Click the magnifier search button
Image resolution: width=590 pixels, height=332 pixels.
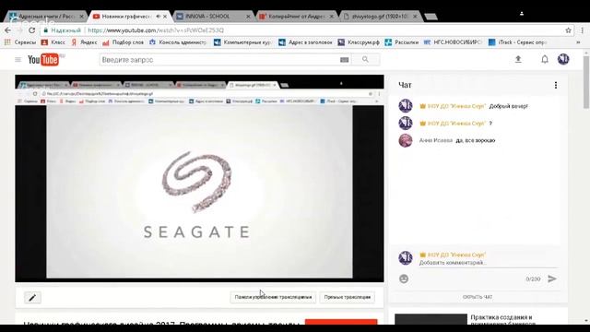tap(365, 59)
